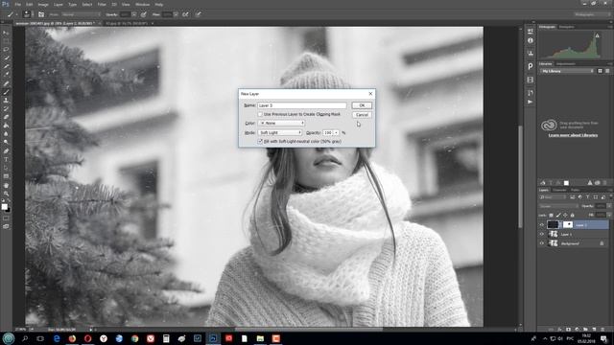This screenshot has width=614, height=345.
Task: Select the Brush tool in the toolbox
Action: (x=6, y=92)
